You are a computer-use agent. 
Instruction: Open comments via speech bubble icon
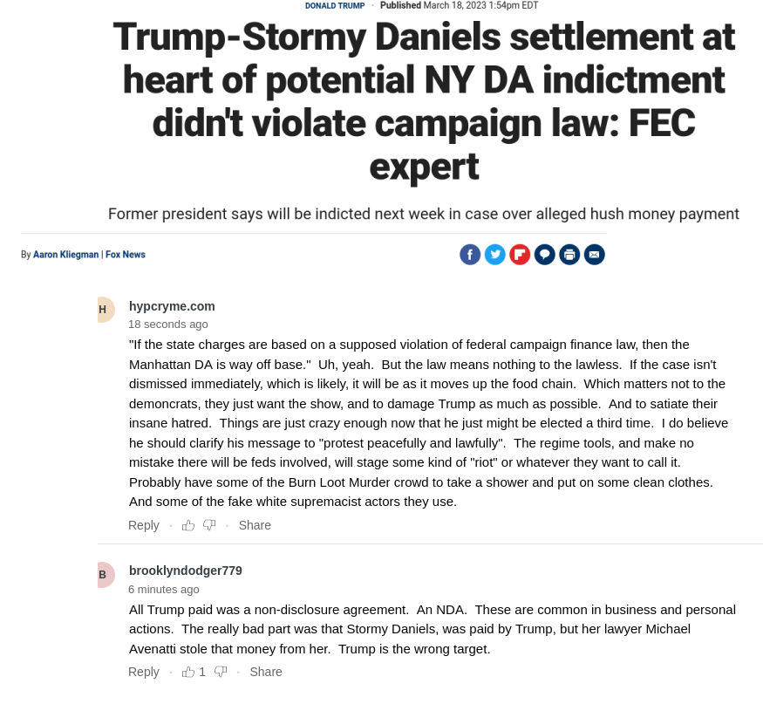[544, 255]
